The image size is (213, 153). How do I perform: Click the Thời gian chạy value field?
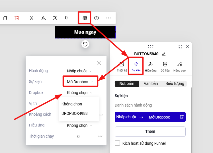(78, 136)
